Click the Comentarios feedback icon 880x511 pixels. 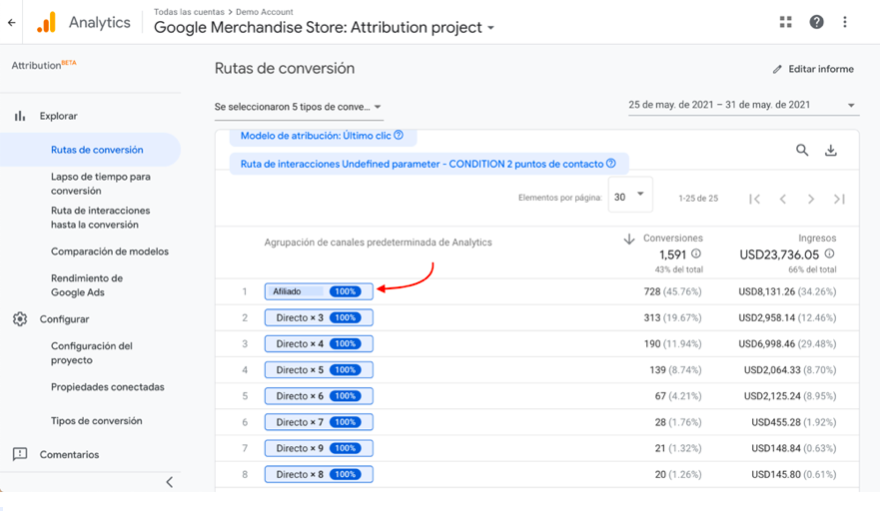coord(20,454)
